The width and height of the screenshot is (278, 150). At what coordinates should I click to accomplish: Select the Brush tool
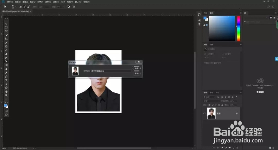pos(6,50)
